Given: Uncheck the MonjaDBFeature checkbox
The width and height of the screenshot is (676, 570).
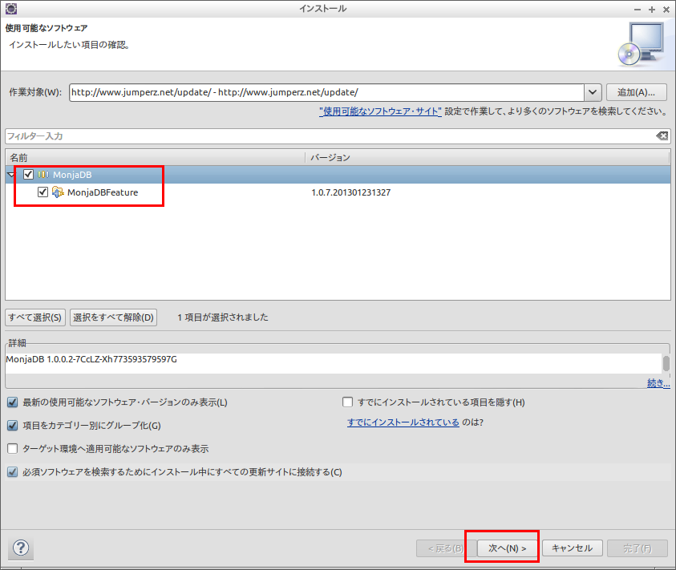Looking at the screenshot, I should coord(43,192).
